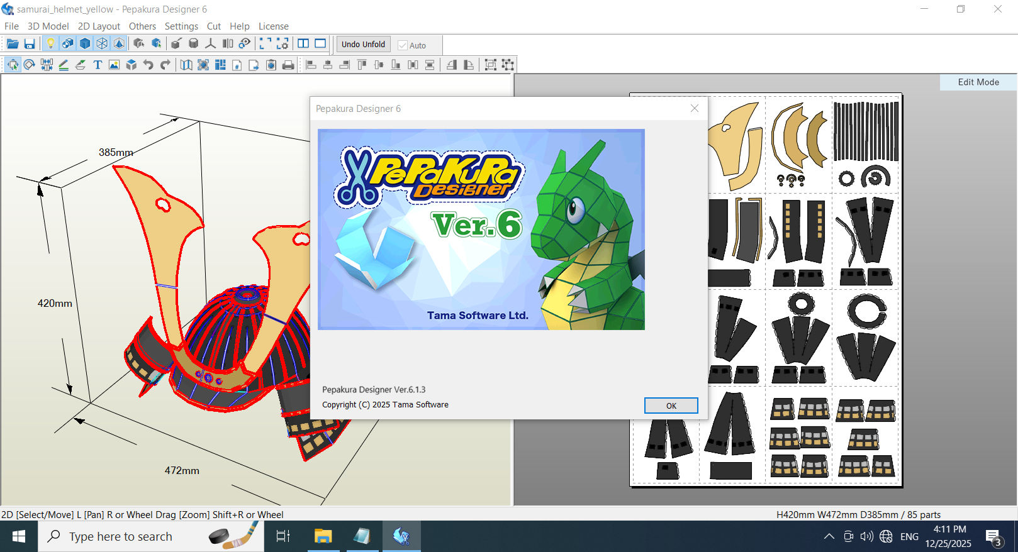The height and width of the screenshot is (552, 1018).
Task: Save the project with the floppy disk icon
Action: (x=30, y=44)
